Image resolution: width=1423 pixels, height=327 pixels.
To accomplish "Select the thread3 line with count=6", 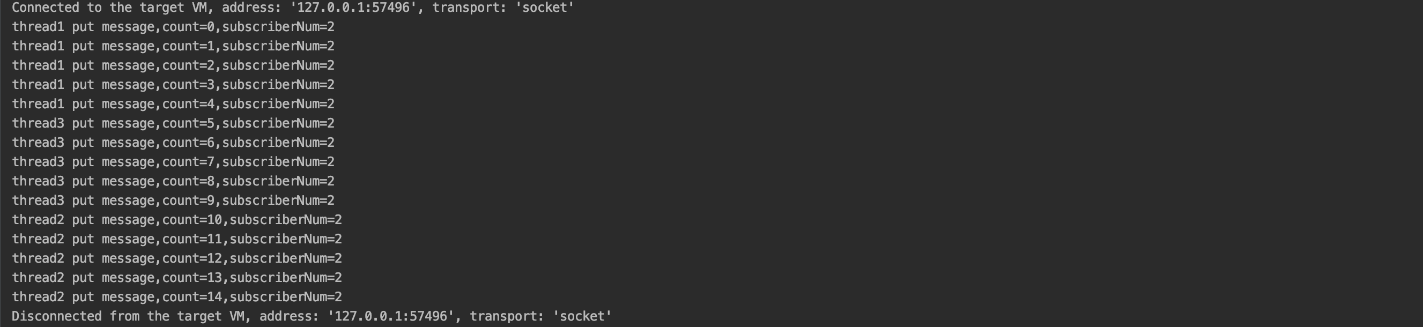I will pyautogui.click(x=173, y=143).
